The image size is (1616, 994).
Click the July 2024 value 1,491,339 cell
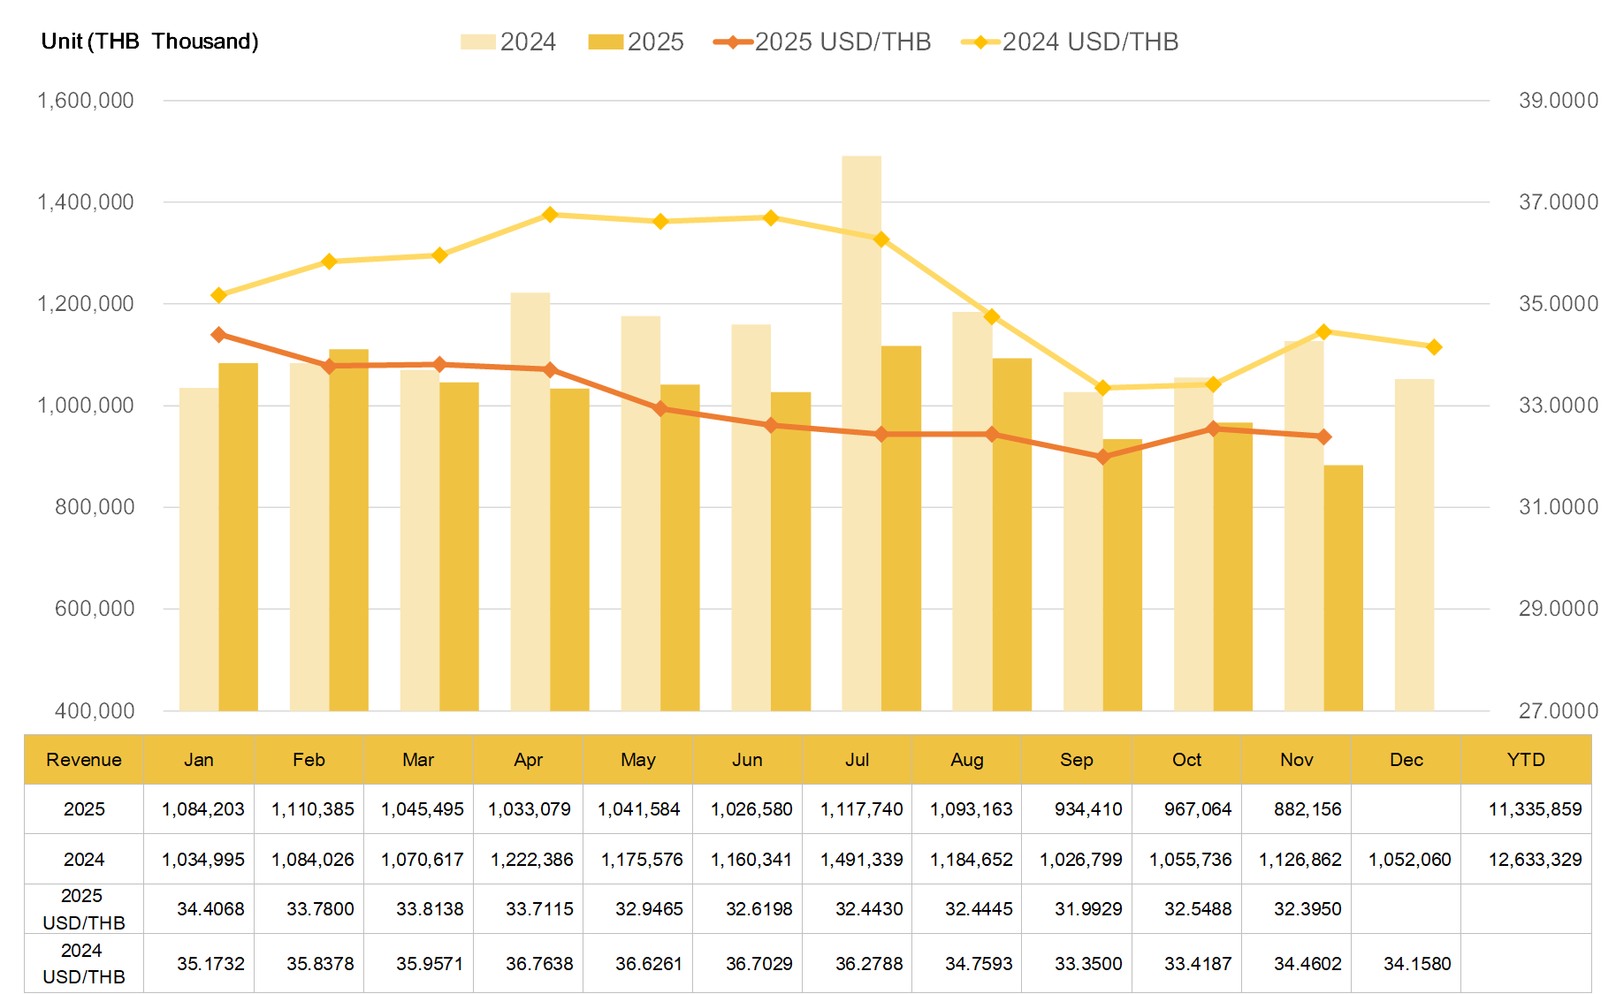pos(861,860)
